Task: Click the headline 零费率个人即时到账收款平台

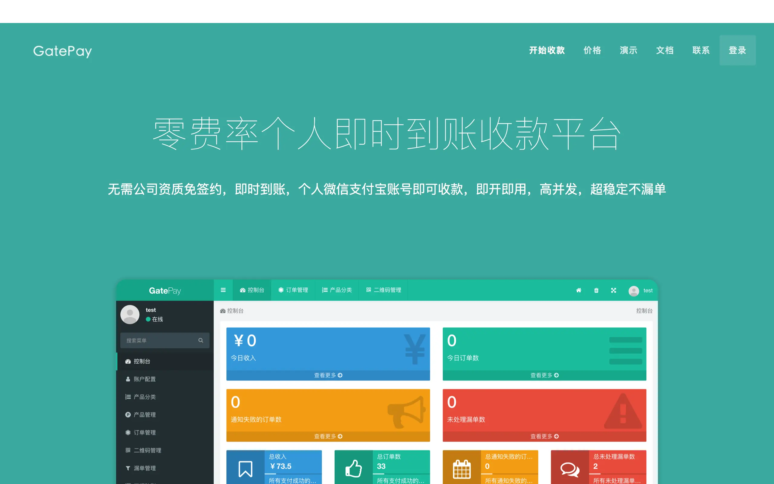Action: click(387, 133)
